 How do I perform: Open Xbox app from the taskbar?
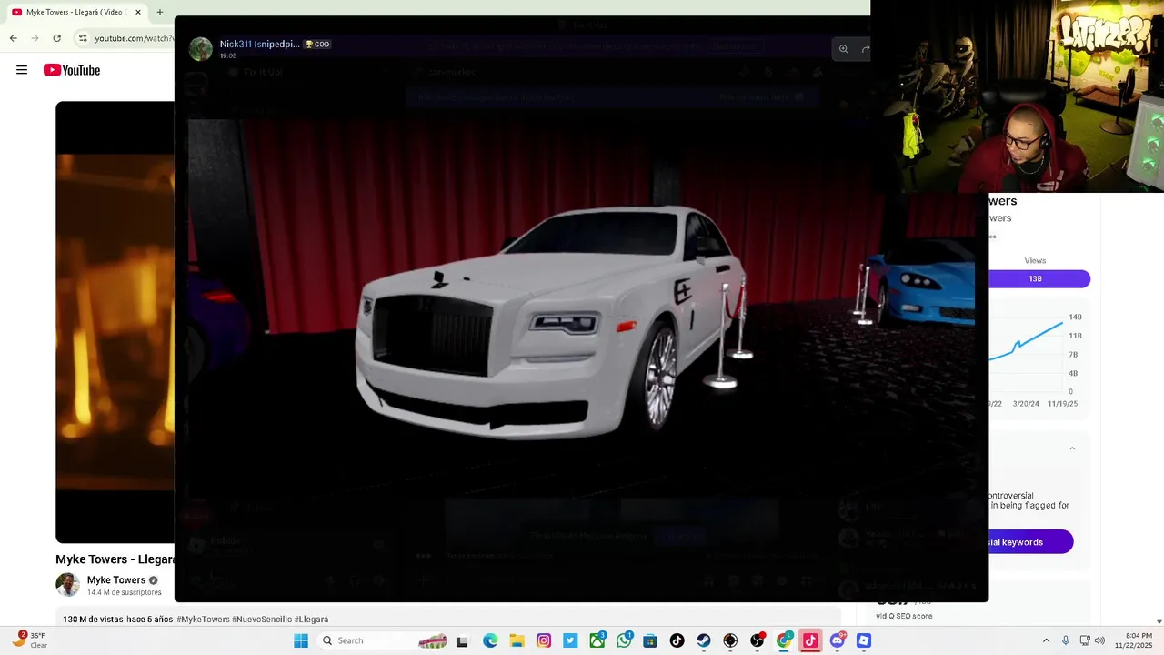[597, 640]
